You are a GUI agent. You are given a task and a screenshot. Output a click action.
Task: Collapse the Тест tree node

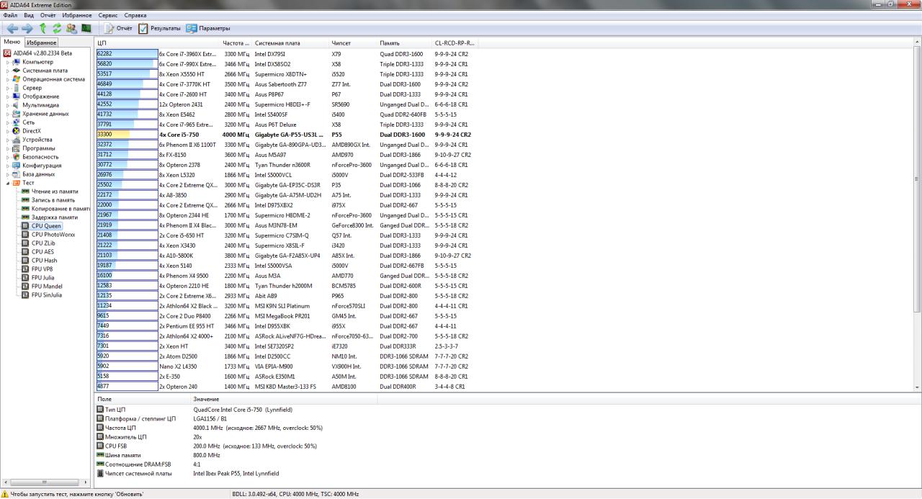[x=8, y=183]
